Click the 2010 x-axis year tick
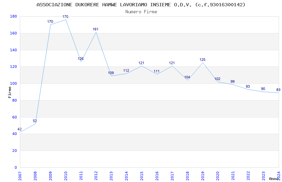 click(66, 176)
